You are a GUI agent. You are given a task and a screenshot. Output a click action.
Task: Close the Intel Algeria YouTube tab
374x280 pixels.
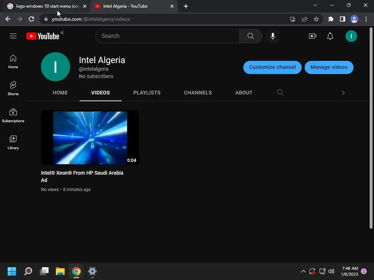tap(172, 6)
